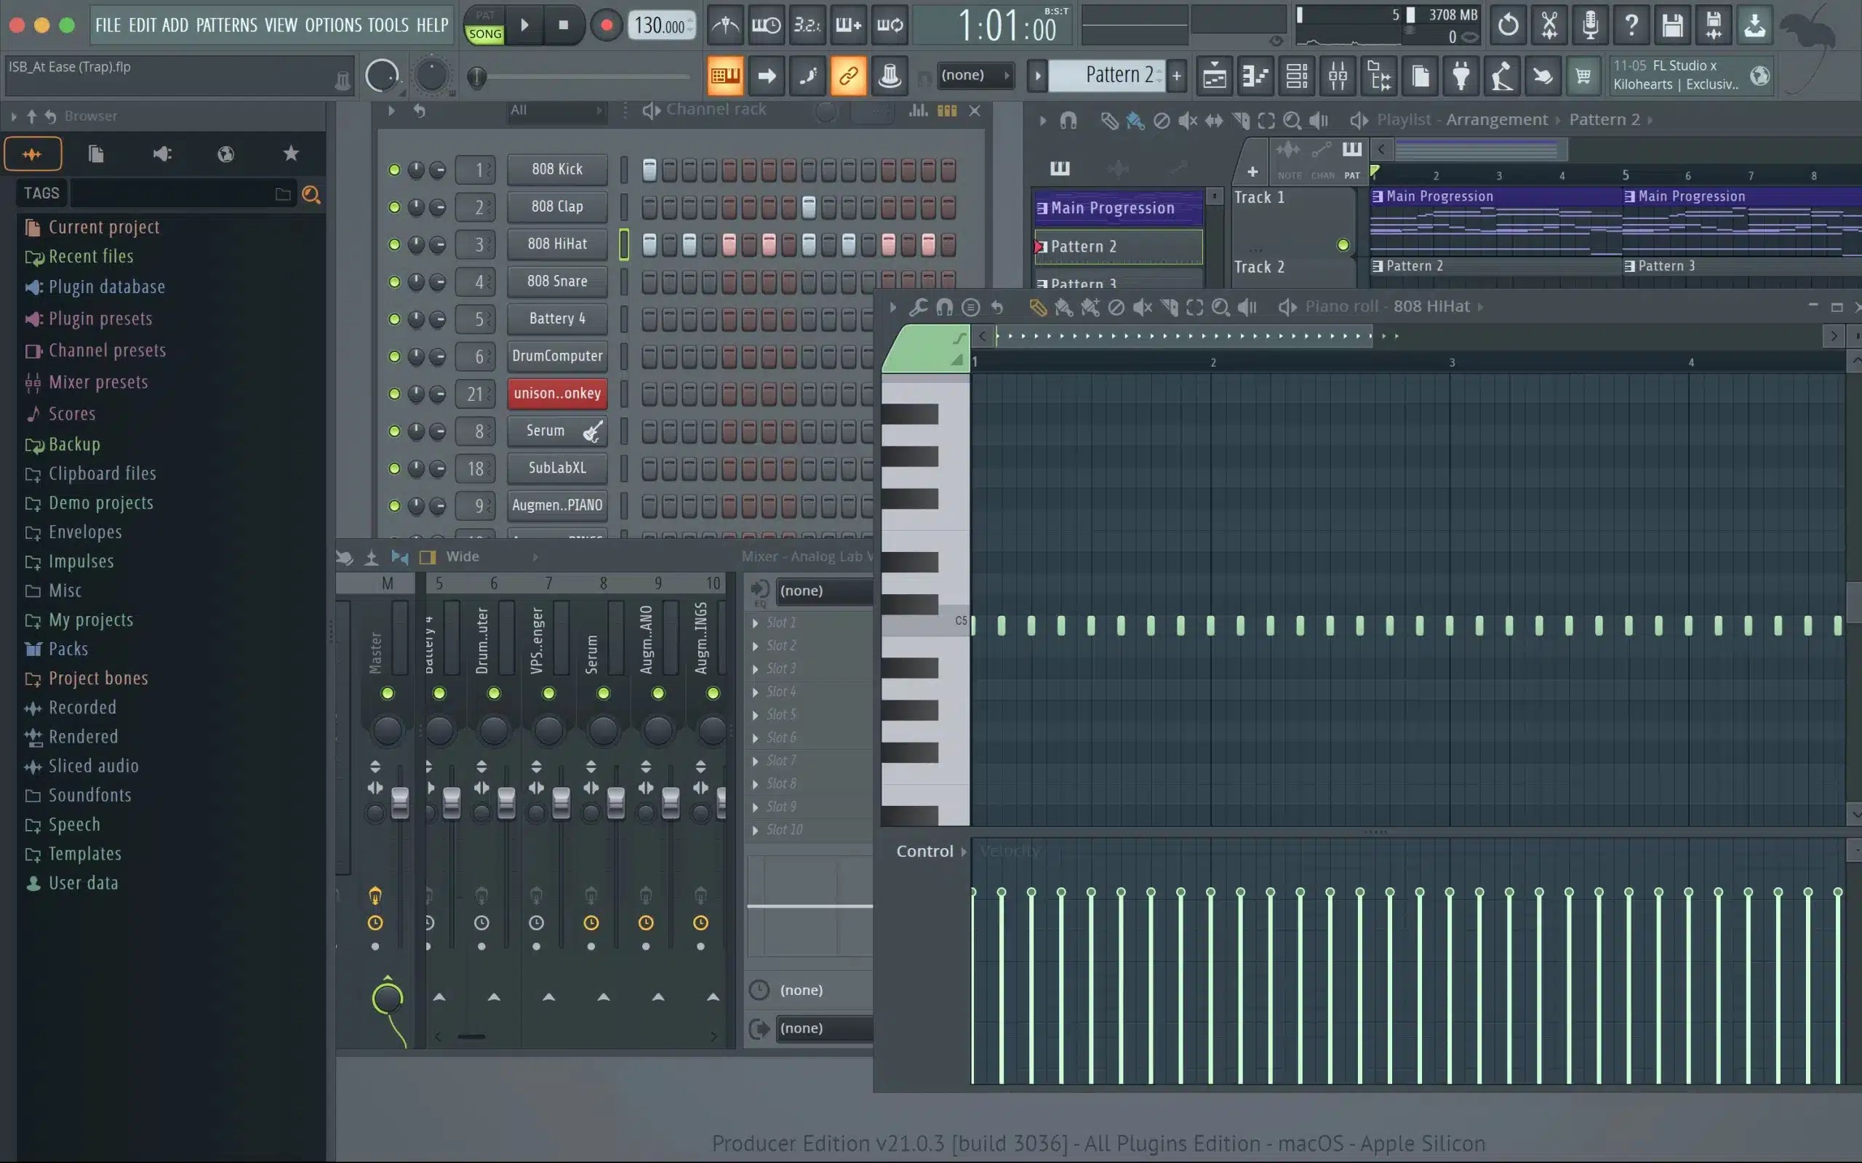Viewport: 1862px width, 1163px height.
Task: Click the scissors cut icon in the top toolbar
Action: pos(1549,25)
